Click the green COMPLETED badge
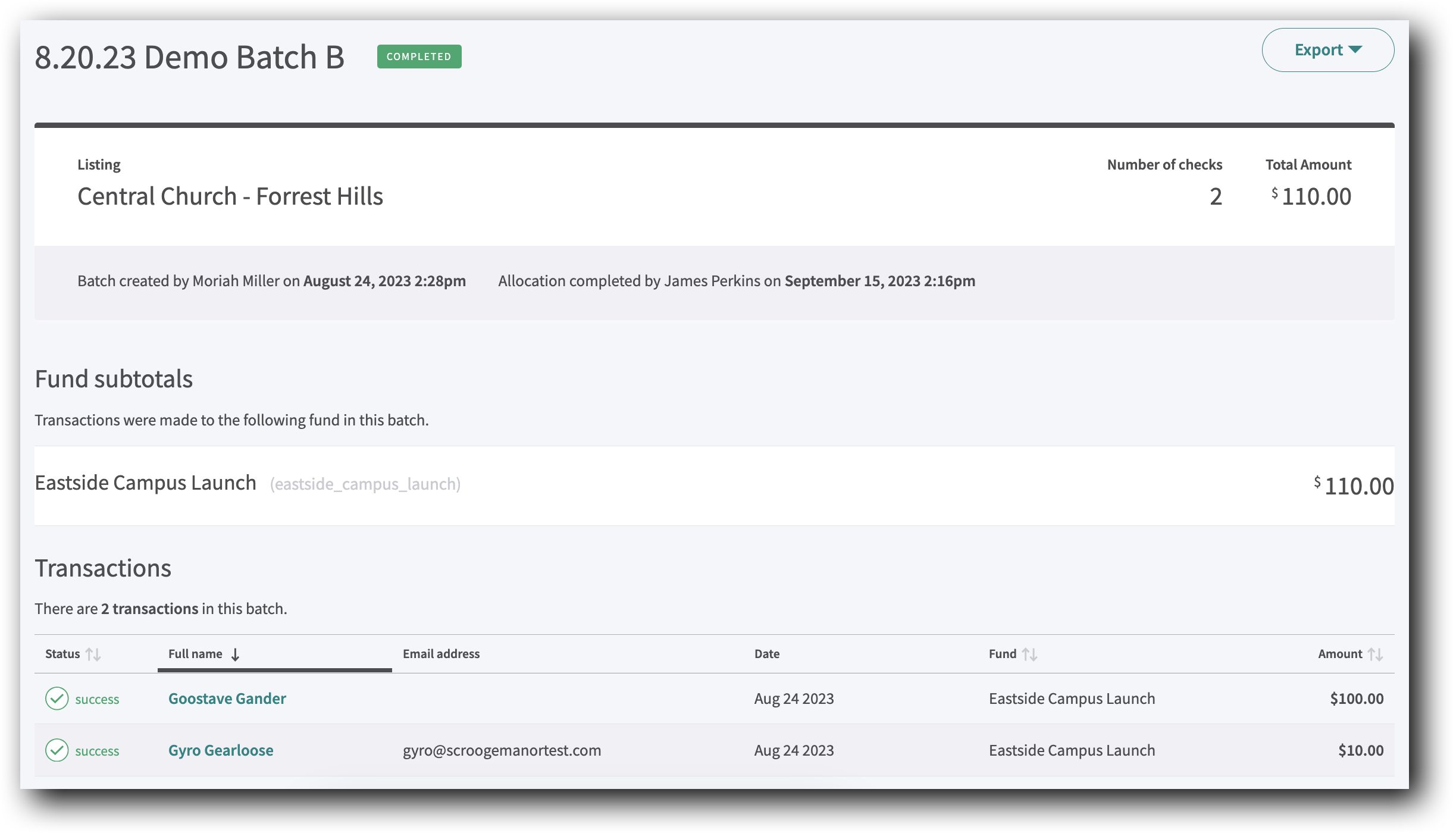The height and width of the screenshot is (833, 1453). click(x=418, y=56)
